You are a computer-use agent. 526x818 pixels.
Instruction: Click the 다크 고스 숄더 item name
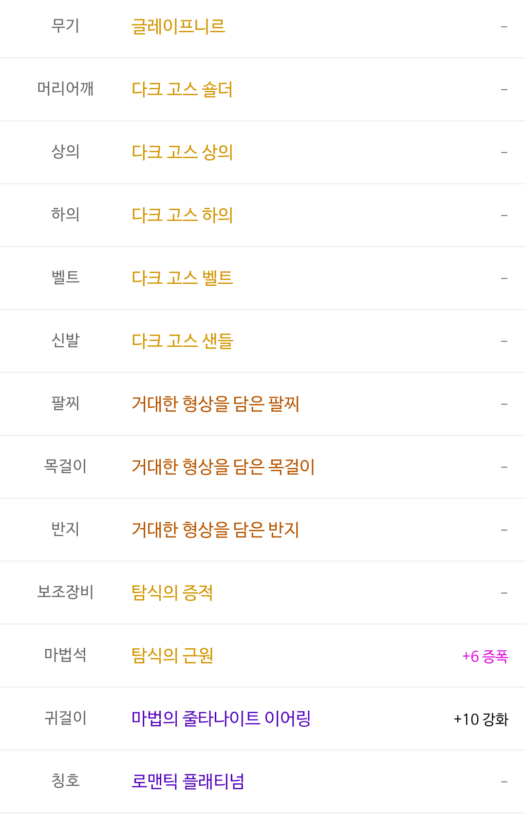(182, 89)
